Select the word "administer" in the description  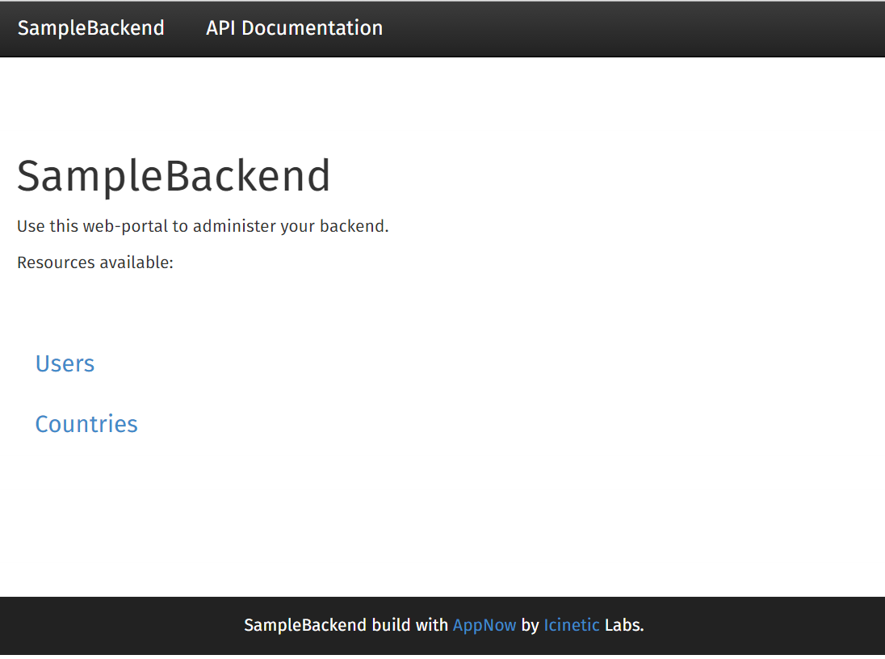(x=234, y=226)
